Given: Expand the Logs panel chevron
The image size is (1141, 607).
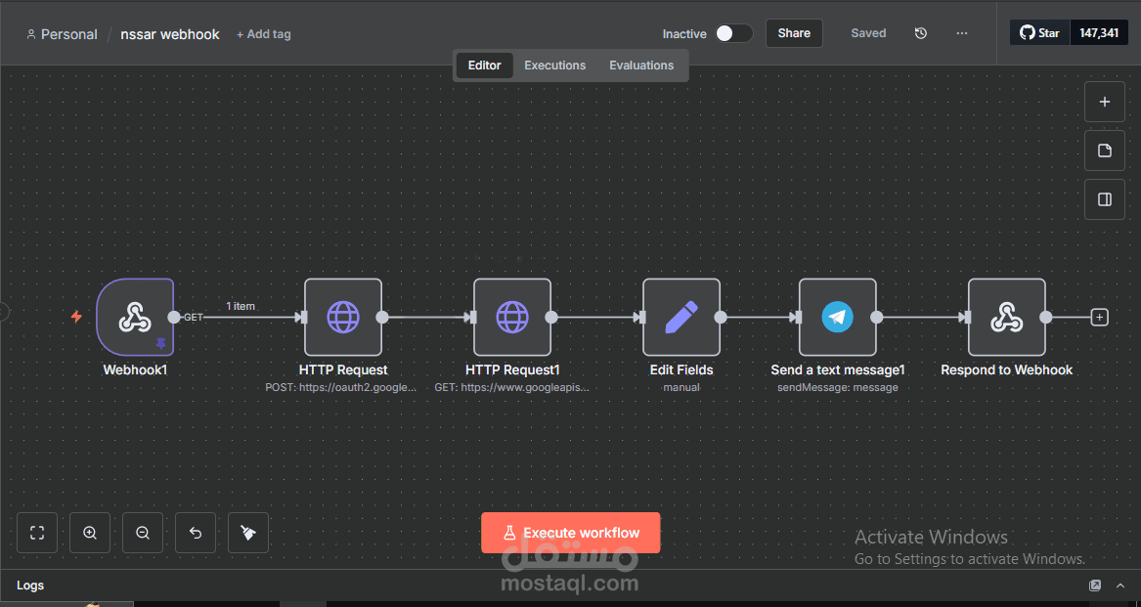Looking at the screenshot, I should point(1118,585).
